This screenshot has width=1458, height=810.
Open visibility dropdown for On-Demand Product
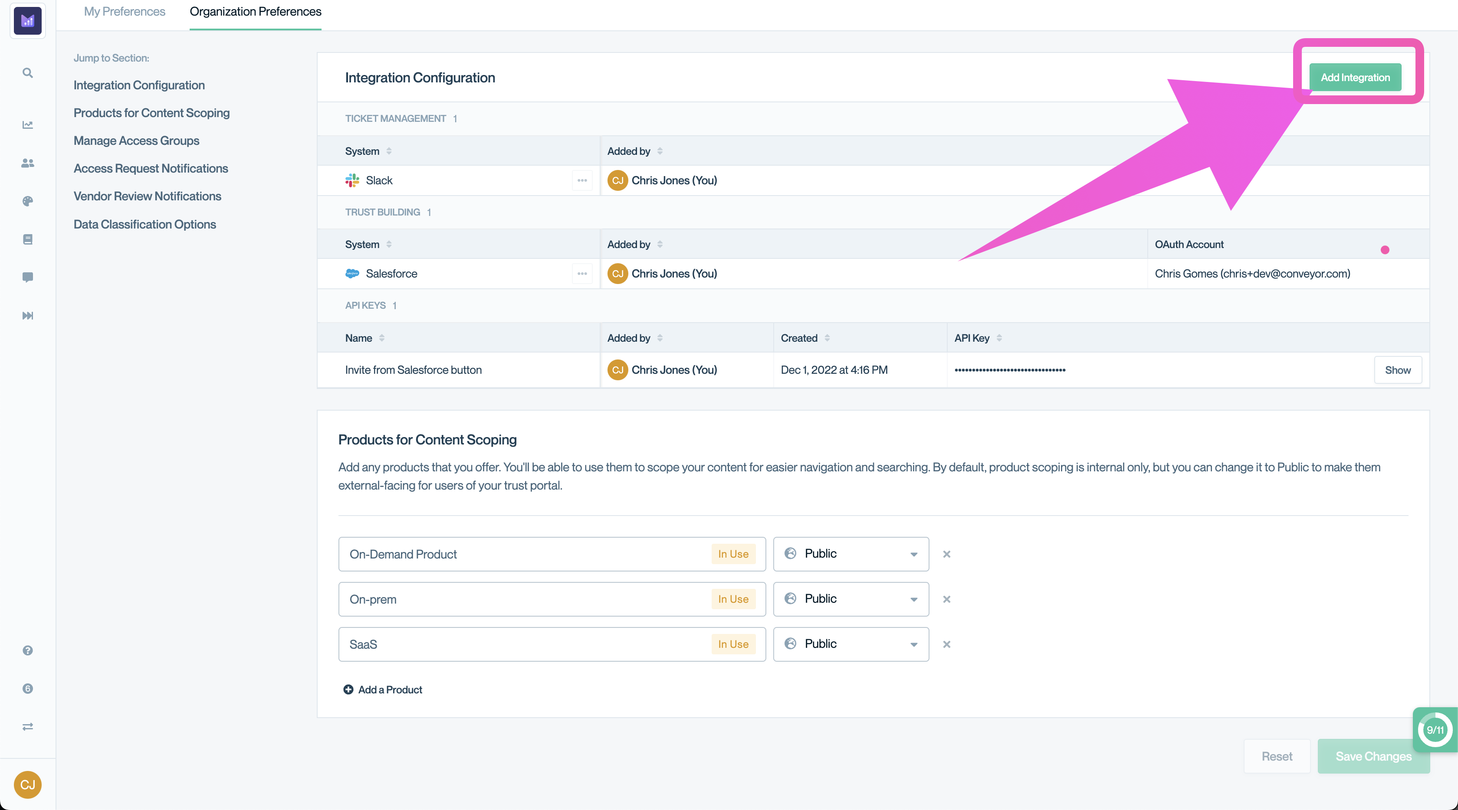tap(850, 554)
